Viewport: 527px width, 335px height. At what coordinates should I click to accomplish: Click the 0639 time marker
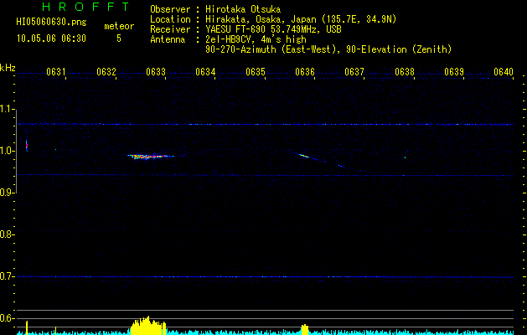pos(454,72)
